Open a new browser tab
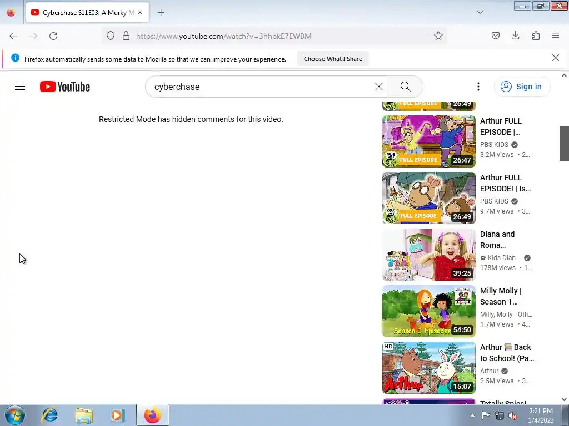The width and height of the screenshot is (569, 426). (x=161, y=13)
